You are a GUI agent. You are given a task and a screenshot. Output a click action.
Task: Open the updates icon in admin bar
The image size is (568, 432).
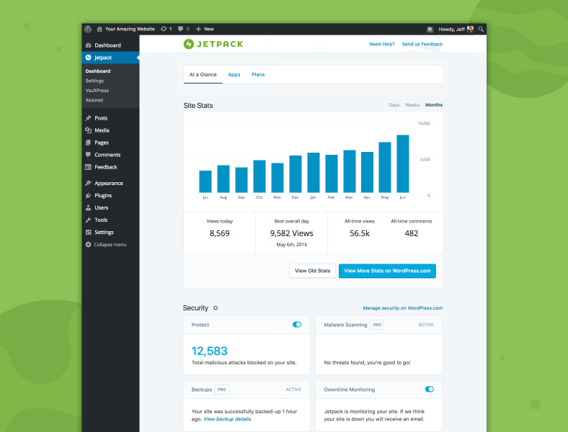click(x=164, y=29)
